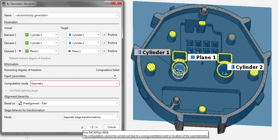
Task: Click the red arrow marker beside Element 3
Action: (20, 51)
